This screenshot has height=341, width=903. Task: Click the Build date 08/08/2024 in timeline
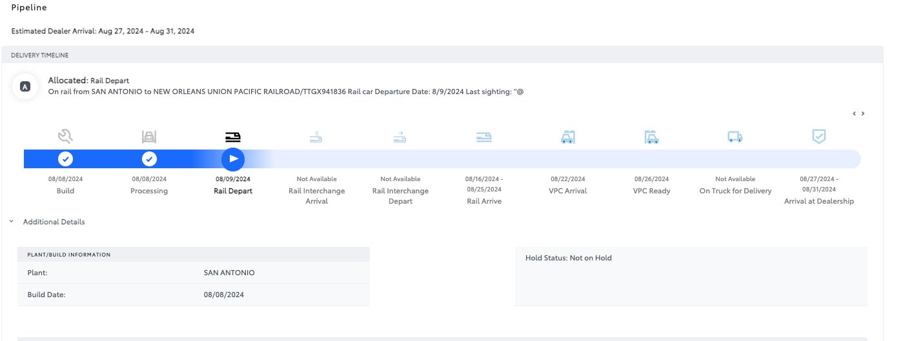tap(65, 179)
